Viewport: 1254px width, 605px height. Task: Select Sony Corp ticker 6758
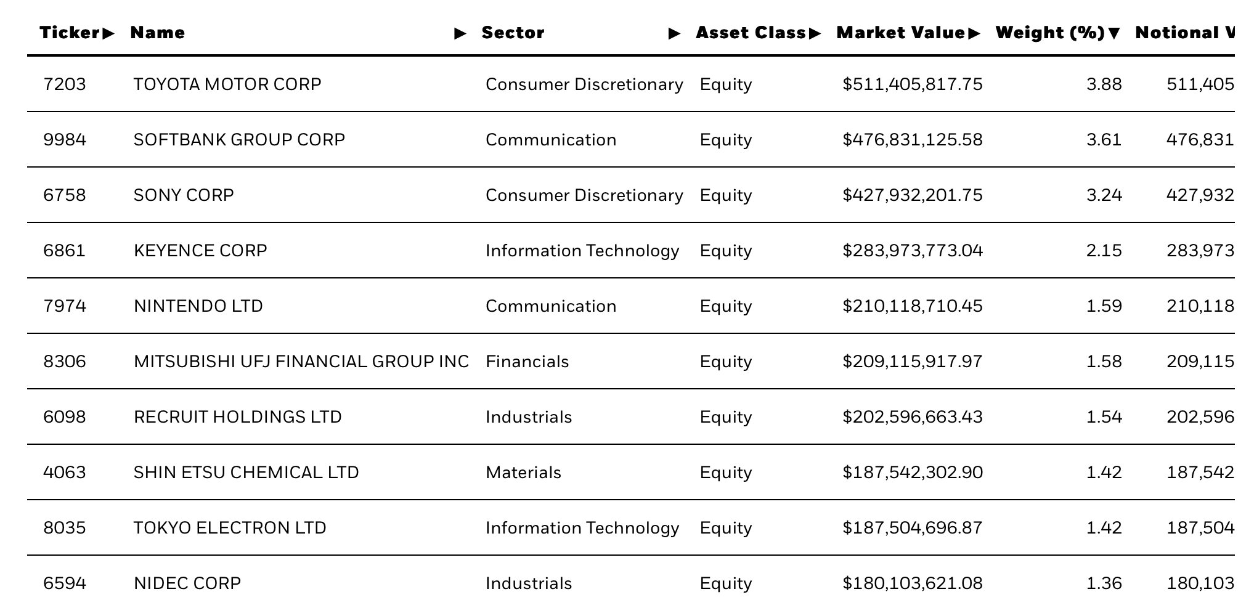coord(65,195)
